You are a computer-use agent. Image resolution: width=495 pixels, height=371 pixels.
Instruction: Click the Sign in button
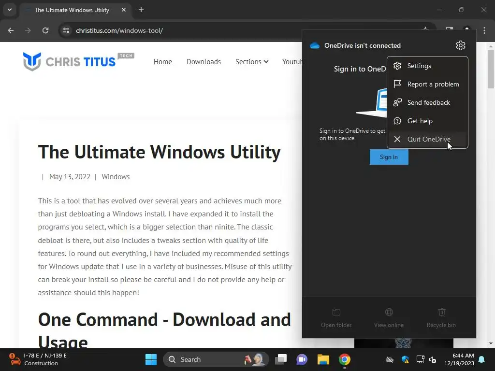click(x=389, y=157)
